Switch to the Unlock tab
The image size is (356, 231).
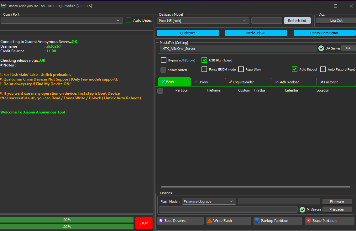point(208,82)
